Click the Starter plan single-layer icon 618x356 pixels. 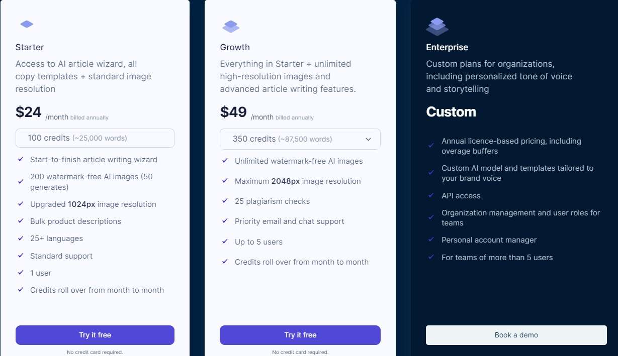coord(27,24)
